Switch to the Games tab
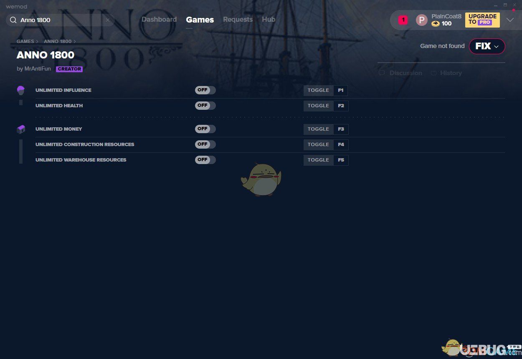The width and height of the screenshot is (522, 359). [x=200, y=20]
